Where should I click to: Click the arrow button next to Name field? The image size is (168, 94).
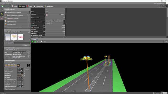tap(29, 52)
